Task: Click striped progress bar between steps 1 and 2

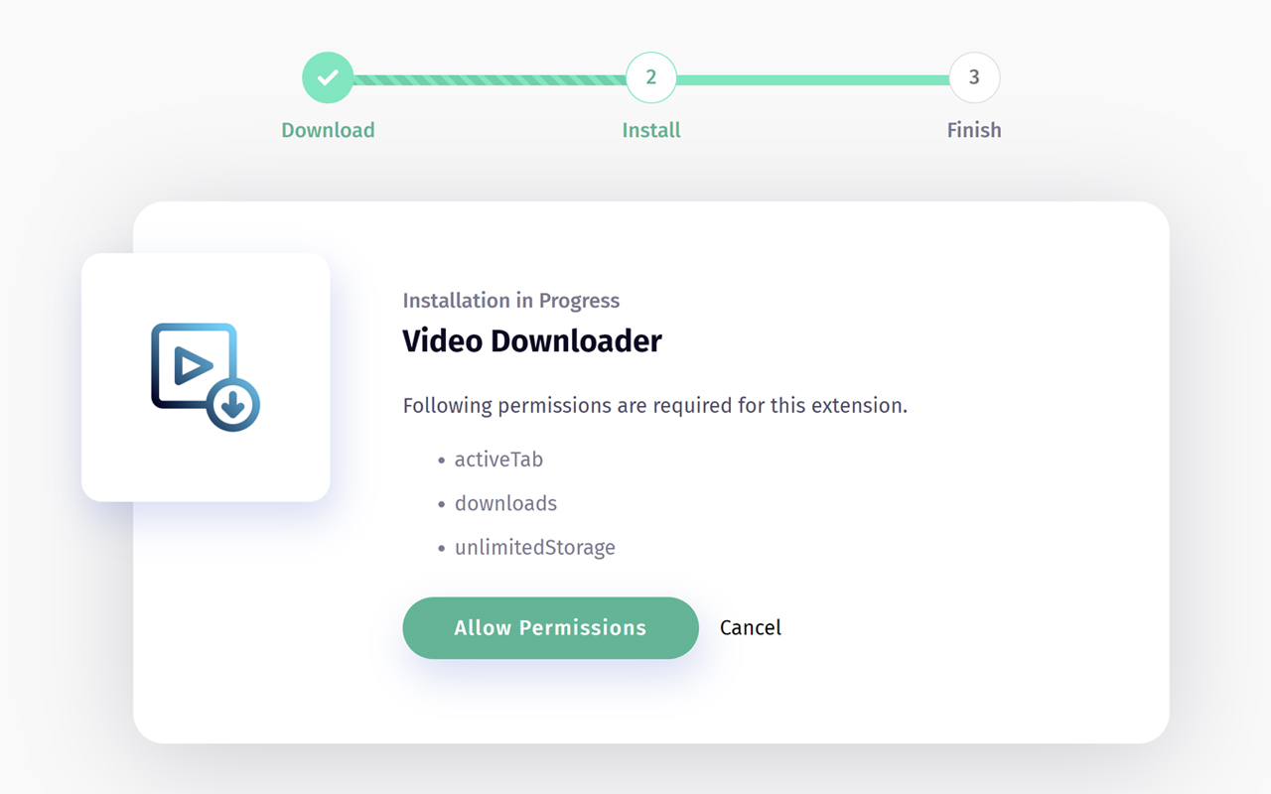Action: (489, 80)
